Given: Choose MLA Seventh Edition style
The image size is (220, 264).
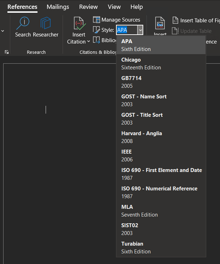Looking at the screenshot, I should pos(161,211).
